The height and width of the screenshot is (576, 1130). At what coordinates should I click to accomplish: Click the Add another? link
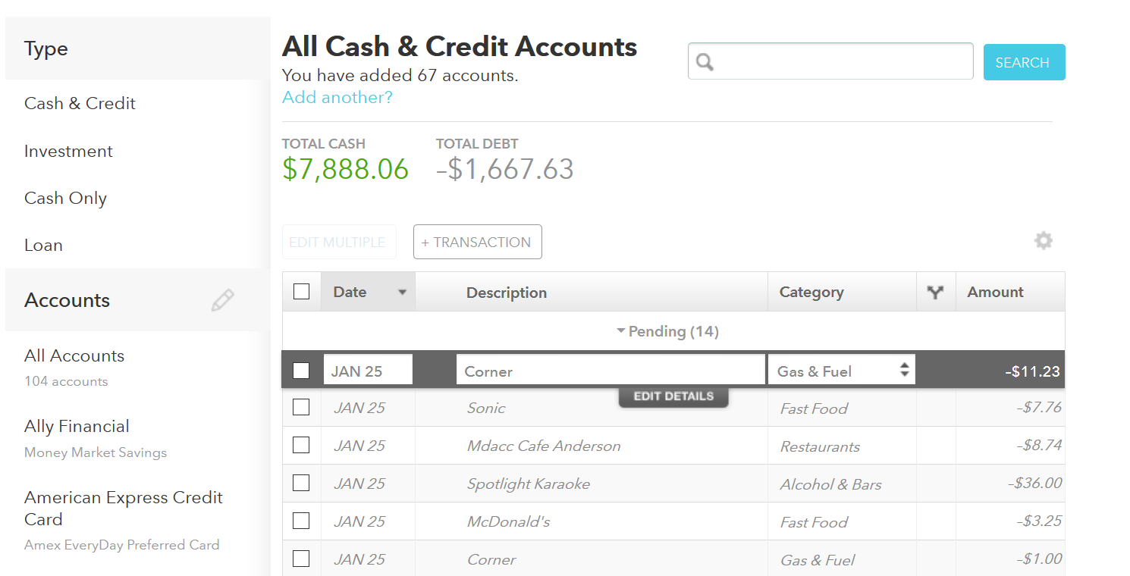(337, 97)
